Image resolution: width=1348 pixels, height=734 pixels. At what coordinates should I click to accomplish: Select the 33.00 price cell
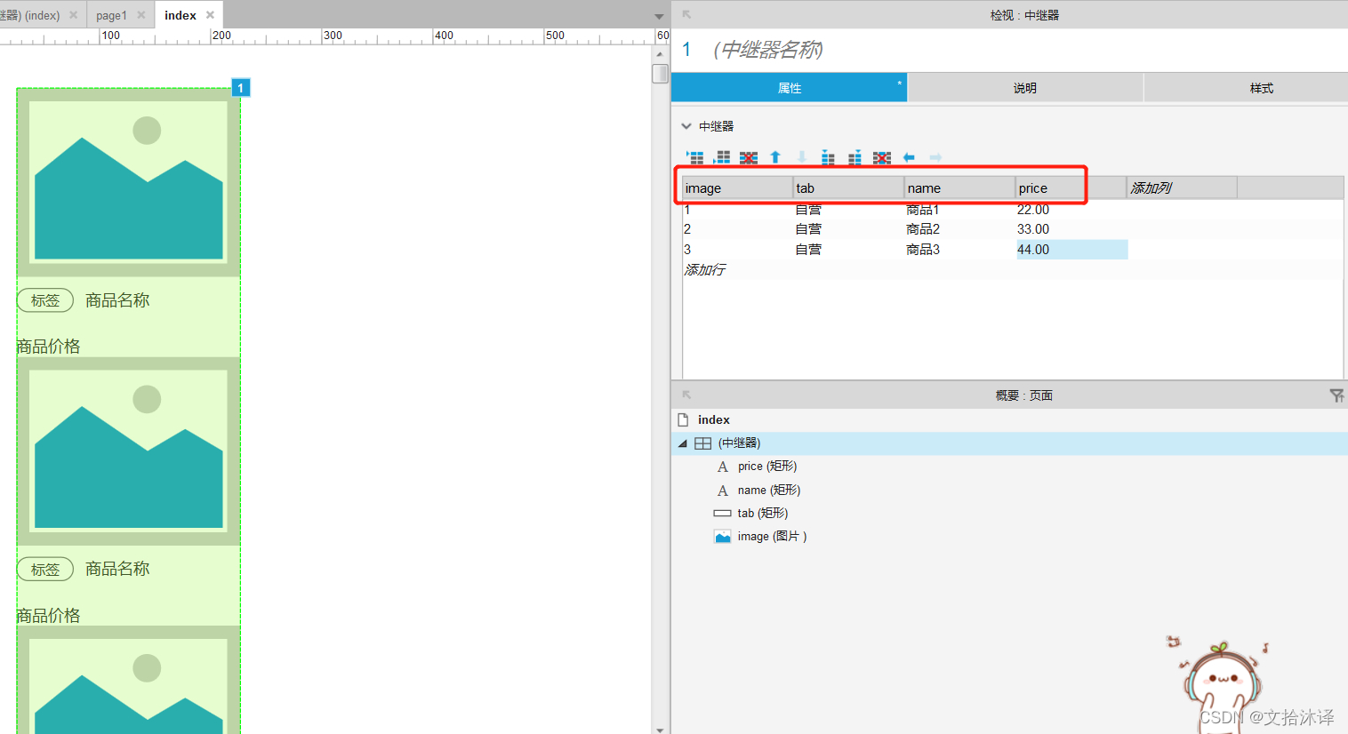click(x=1071, y=229)
